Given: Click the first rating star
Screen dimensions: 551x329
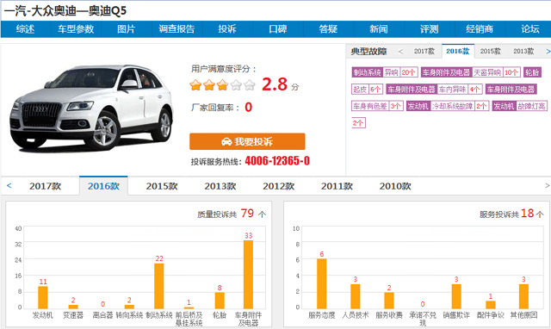Looking at the screenshot, I should [x=195, y=85].
